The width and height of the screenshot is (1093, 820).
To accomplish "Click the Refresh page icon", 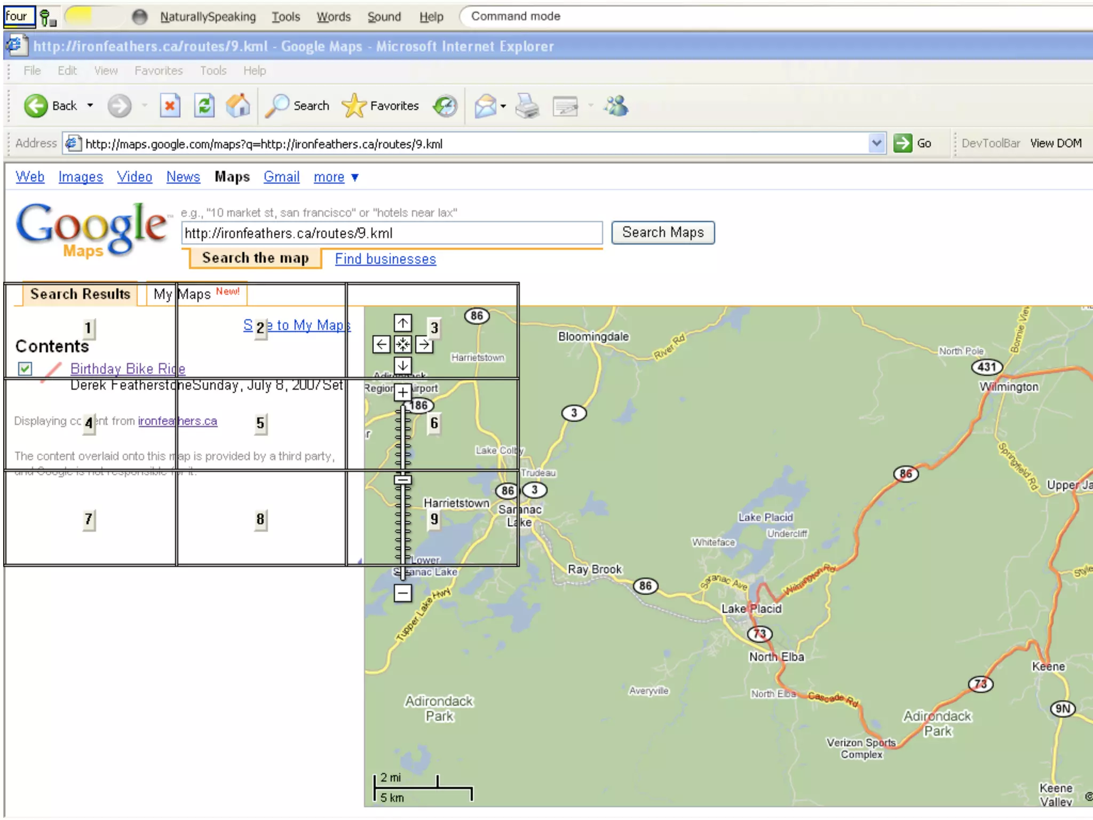I will coord(204,106).
